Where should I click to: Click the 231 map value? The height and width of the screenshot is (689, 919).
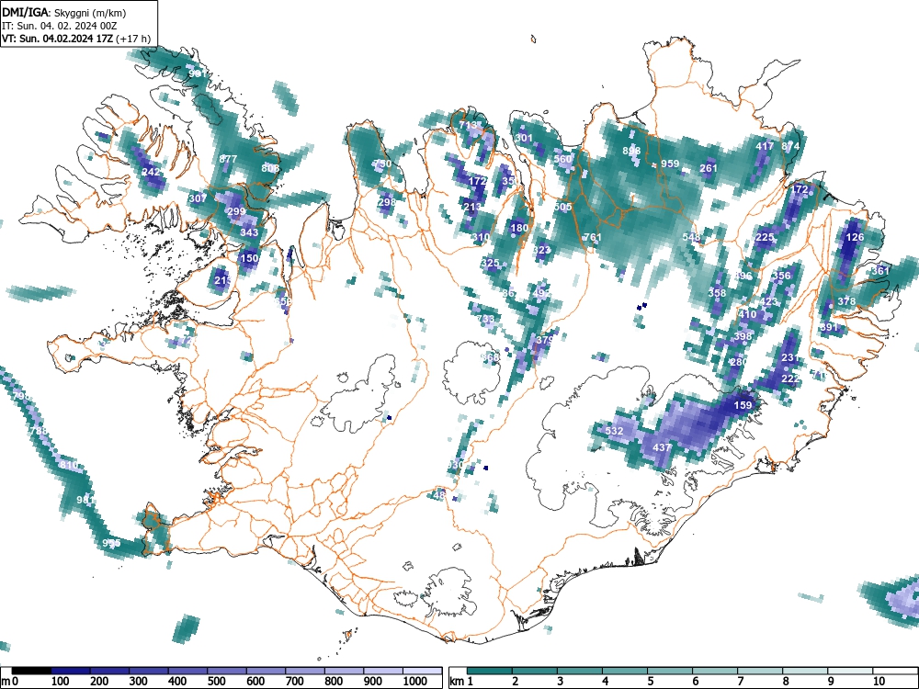coord(790,357)
